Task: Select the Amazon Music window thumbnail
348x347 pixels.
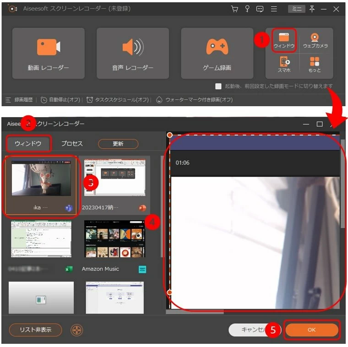Action: (115, 239)
